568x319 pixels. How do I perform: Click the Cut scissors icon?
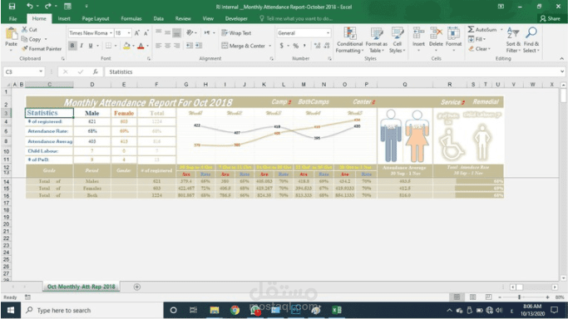[24, 29]
